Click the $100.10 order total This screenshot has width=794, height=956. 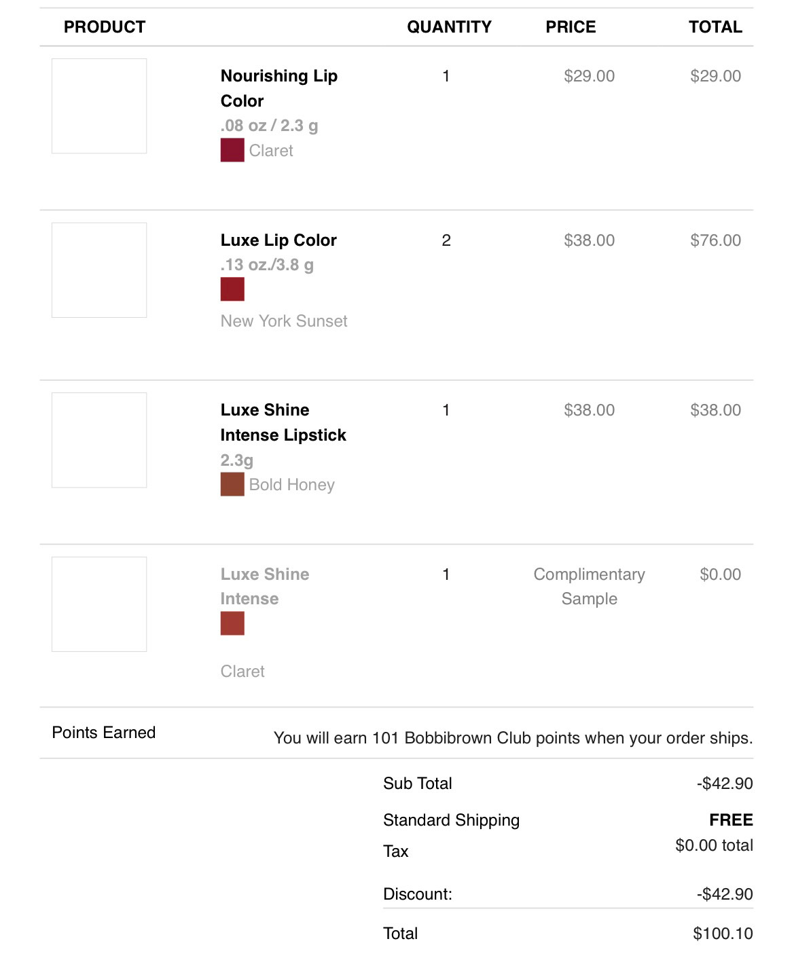723,934
